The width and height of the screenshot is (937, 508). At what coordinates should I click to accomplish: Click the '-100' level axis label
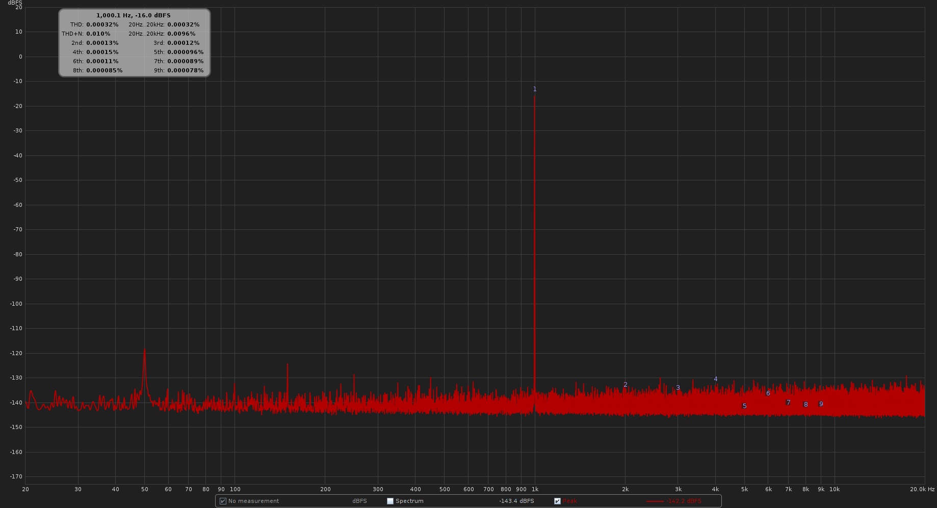coord(16,304)
